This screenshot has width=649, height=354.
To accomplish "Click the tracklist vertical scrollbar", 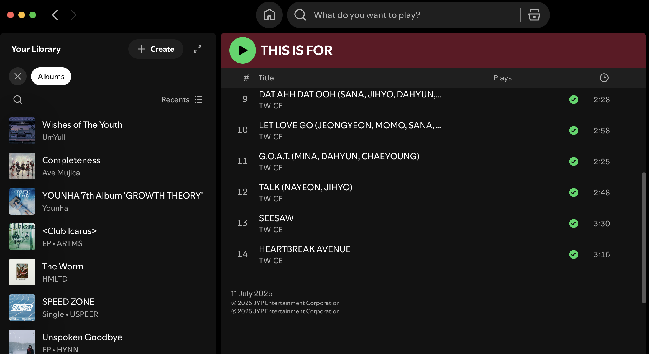I will coord(644,238).
